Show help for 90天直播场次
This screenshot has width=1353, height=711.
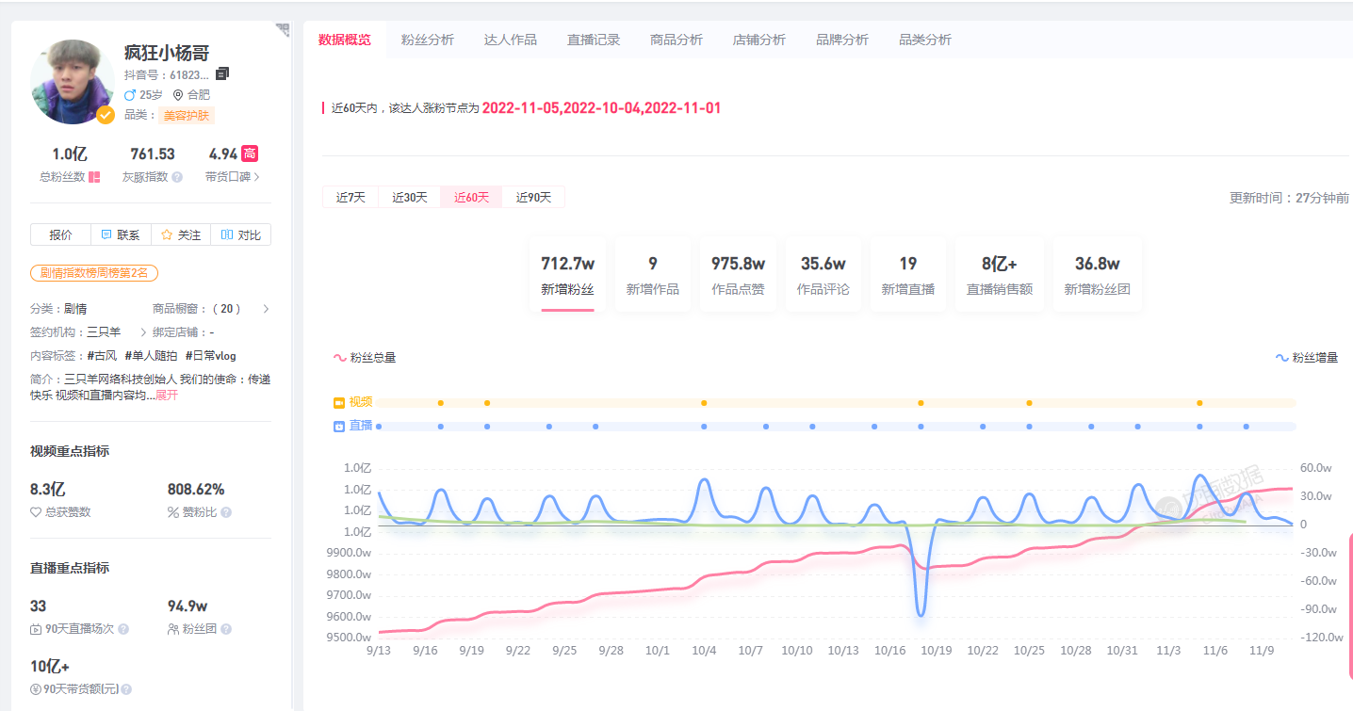[x=123, y=629]
